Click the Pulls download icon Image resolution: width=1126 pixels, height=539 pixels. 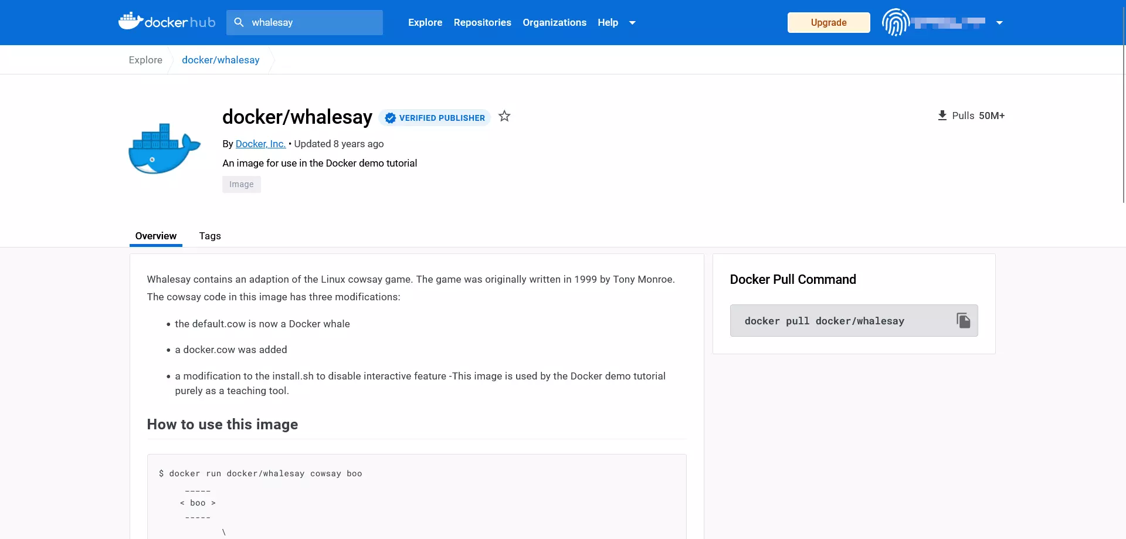pos(942,115)
